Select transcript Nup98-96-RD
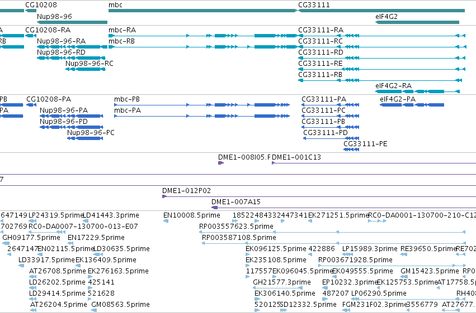The image size is (476, 313). (x=71, y=58)
